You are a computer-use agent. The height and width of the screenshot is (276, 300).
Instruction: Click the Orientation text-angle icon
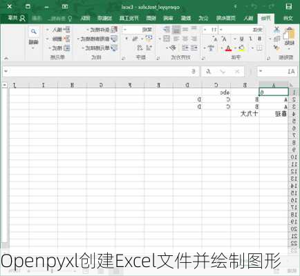tap(172, 48)
